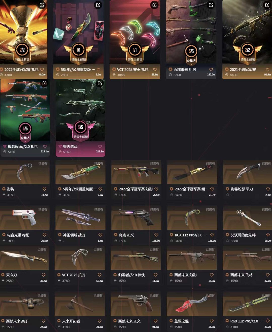Favorite 盖亚之愠 with its heart icon
The image size is (272, 332).
click(212, 321)
